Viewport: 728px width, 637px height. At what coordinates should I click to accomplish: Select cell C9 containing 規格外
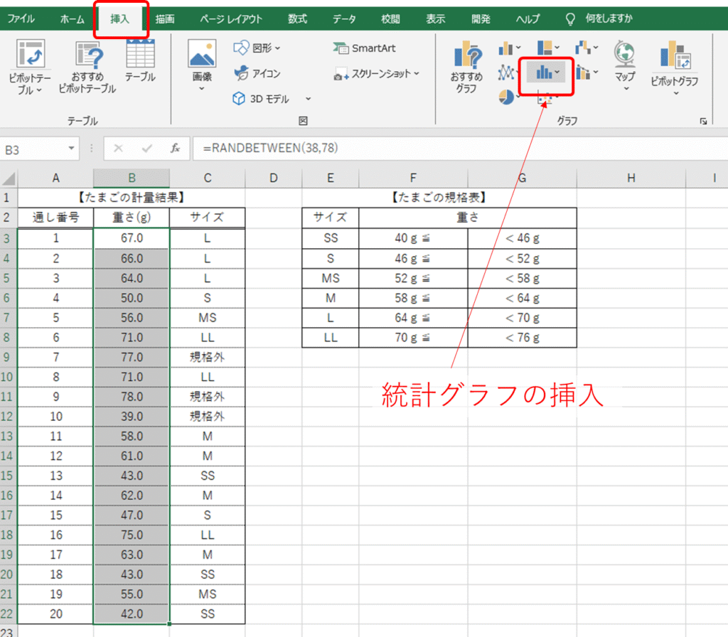[207, 357]
